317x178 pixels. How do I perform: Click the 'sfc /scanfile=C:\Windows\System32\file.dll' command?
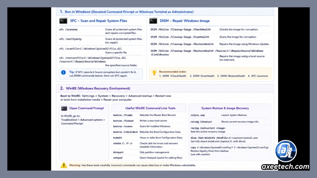(x=90, y=49)
